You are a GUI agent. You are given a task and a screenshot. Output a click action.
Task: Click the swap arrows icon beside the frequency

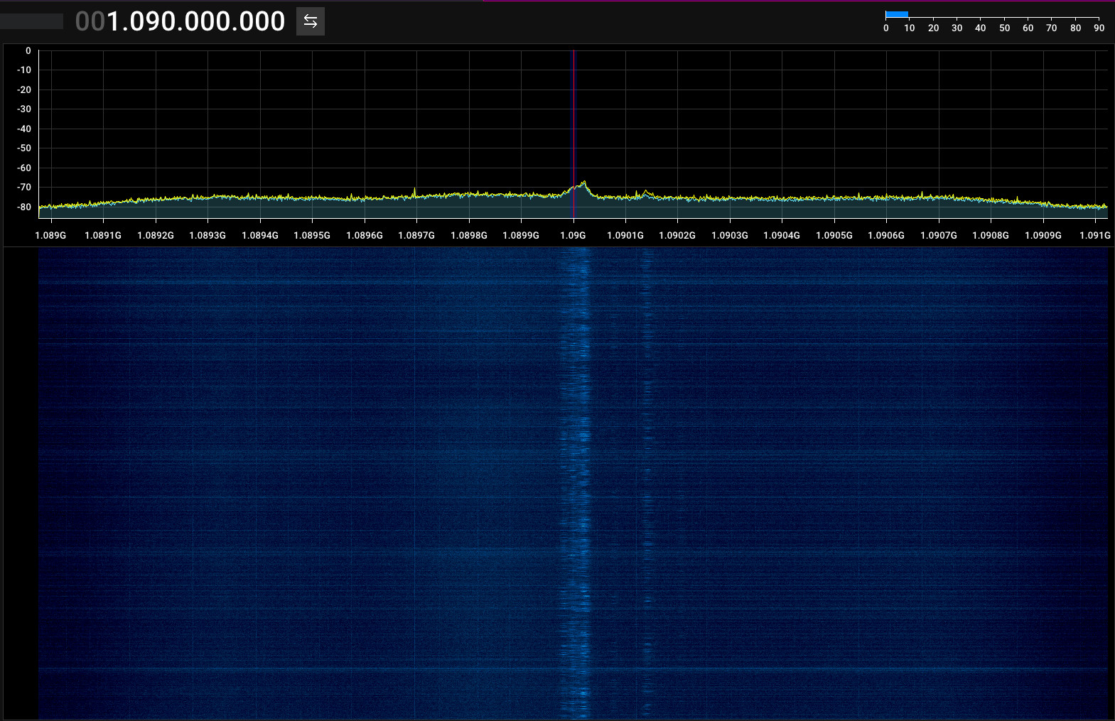(x=311, y=21)
